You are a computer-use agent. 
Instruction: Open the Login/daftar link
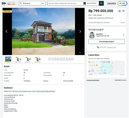pyautogui.click(x=112, y=3)
